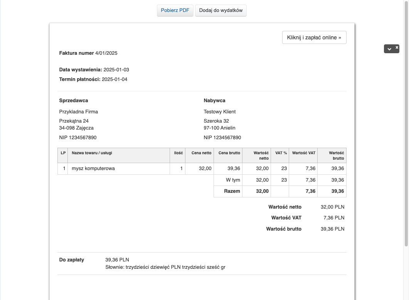
Task: Click summary Wartość brutto 39,36 PLN
Action: point(332,229)
